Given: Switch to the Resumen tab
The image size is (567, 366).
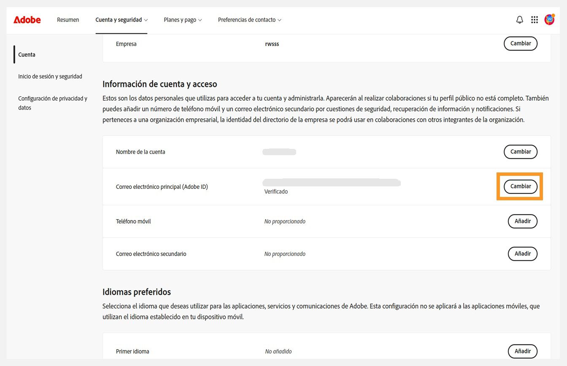Looking at the screenshot, I should point(68,19).
